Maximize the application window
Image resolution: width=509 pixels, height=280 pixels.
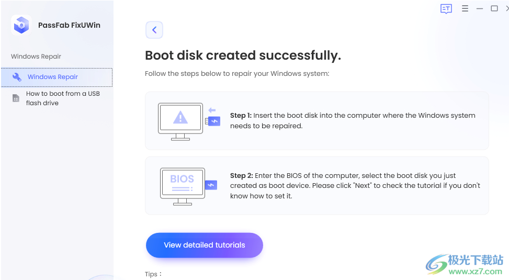(x=494, y=9)
